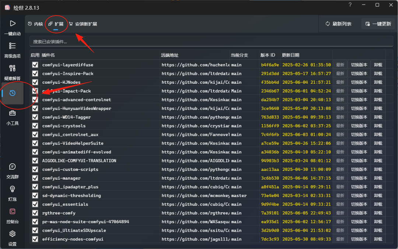Select the comfyui_ipadapter_plus row name

tap(70, 187)
